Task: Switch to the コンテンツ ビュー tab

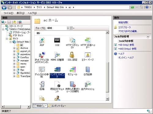Action: pos(57,106)
